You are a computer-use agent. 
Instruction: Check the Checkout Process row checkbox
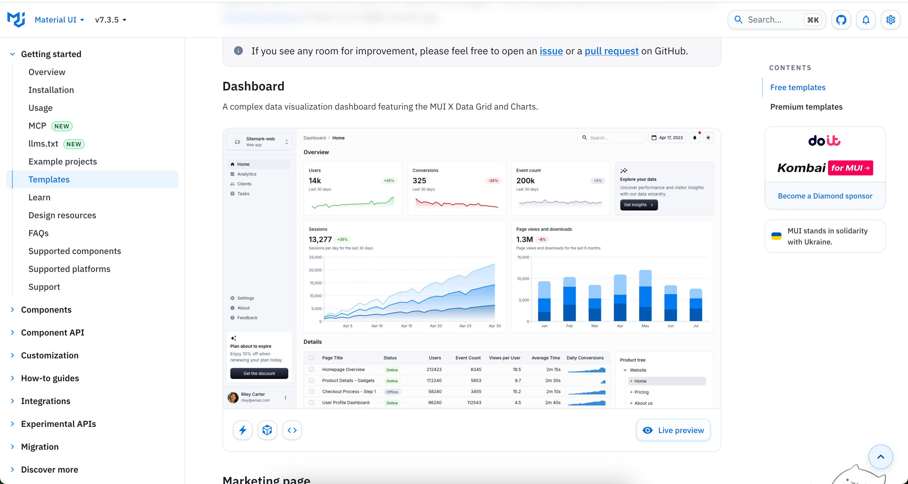tap(311, 391)
